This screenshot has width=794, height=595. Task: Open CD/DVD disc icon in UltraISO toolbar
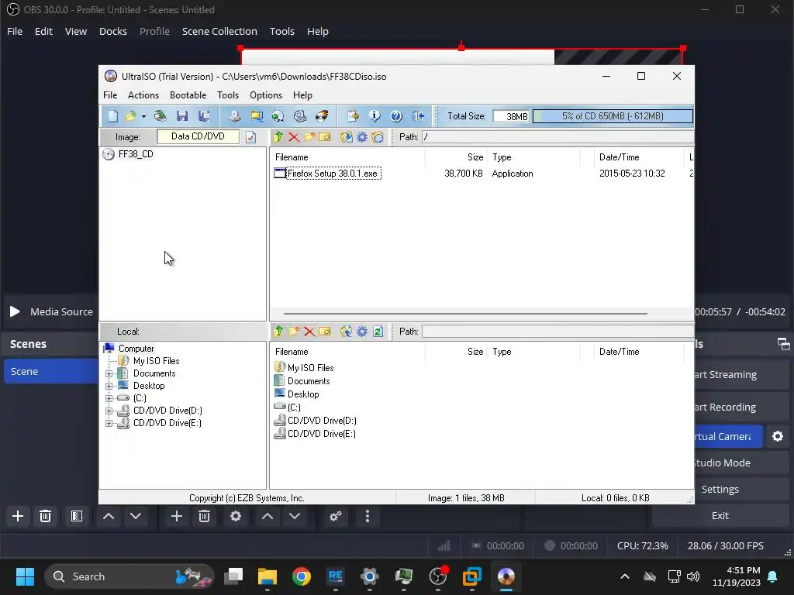160,116
